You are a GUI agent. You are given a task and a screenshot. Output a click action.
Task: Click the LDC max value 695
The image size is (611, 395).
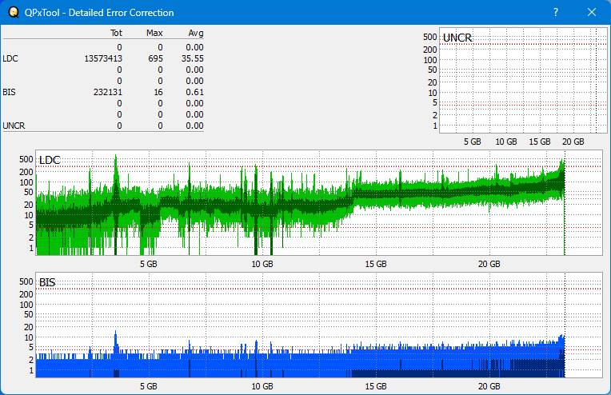click(155, 58)
